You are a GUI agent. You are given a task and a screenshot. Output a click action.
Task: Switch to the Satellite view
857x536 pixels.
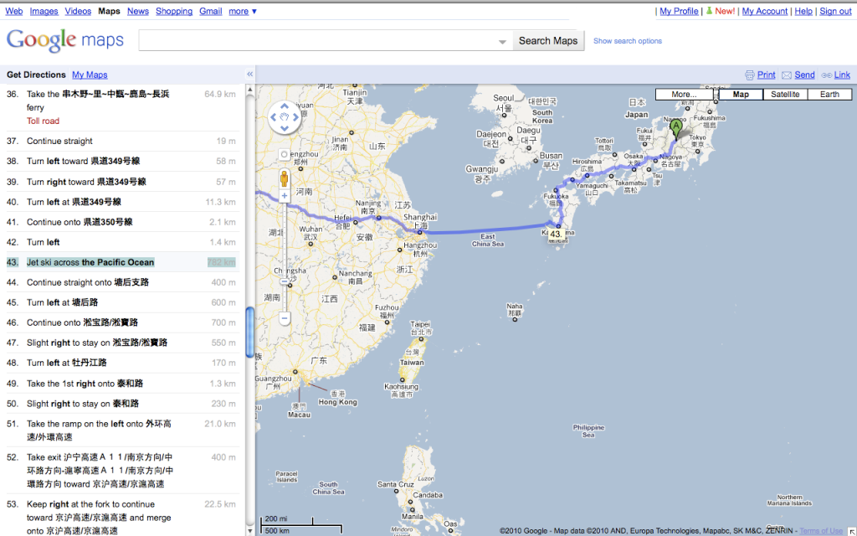[x=785, y=94]
